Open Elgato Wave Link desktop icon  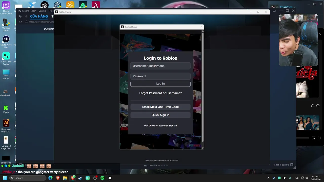click(6, 42)
